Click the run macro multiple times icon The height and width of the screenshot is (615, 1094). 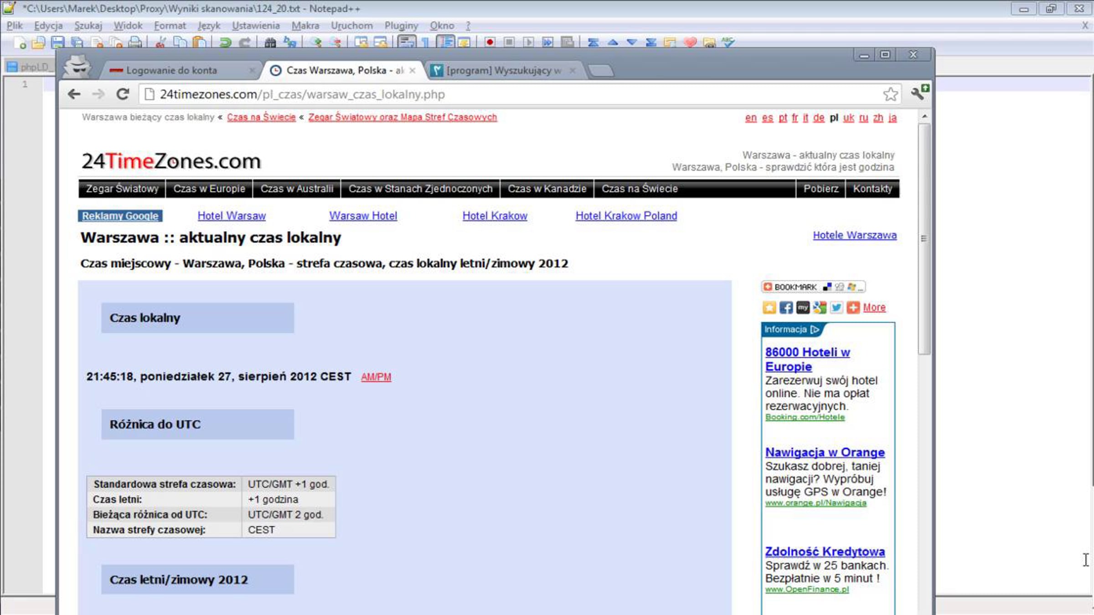[548, 42]
